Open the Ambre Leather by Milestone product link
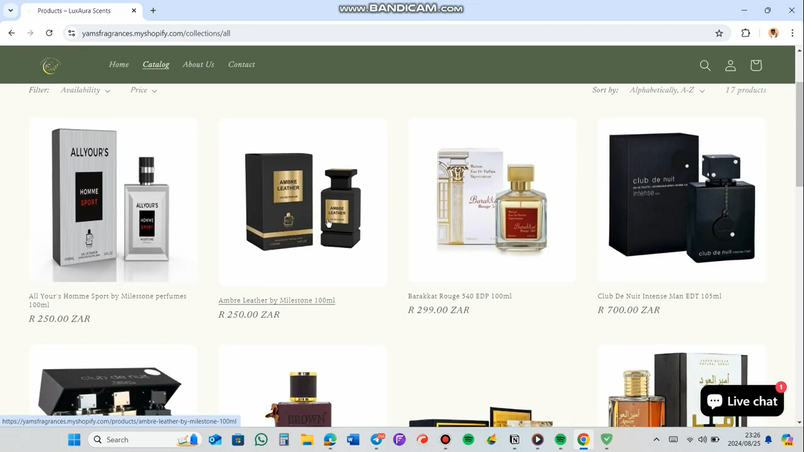 (276, 300)
